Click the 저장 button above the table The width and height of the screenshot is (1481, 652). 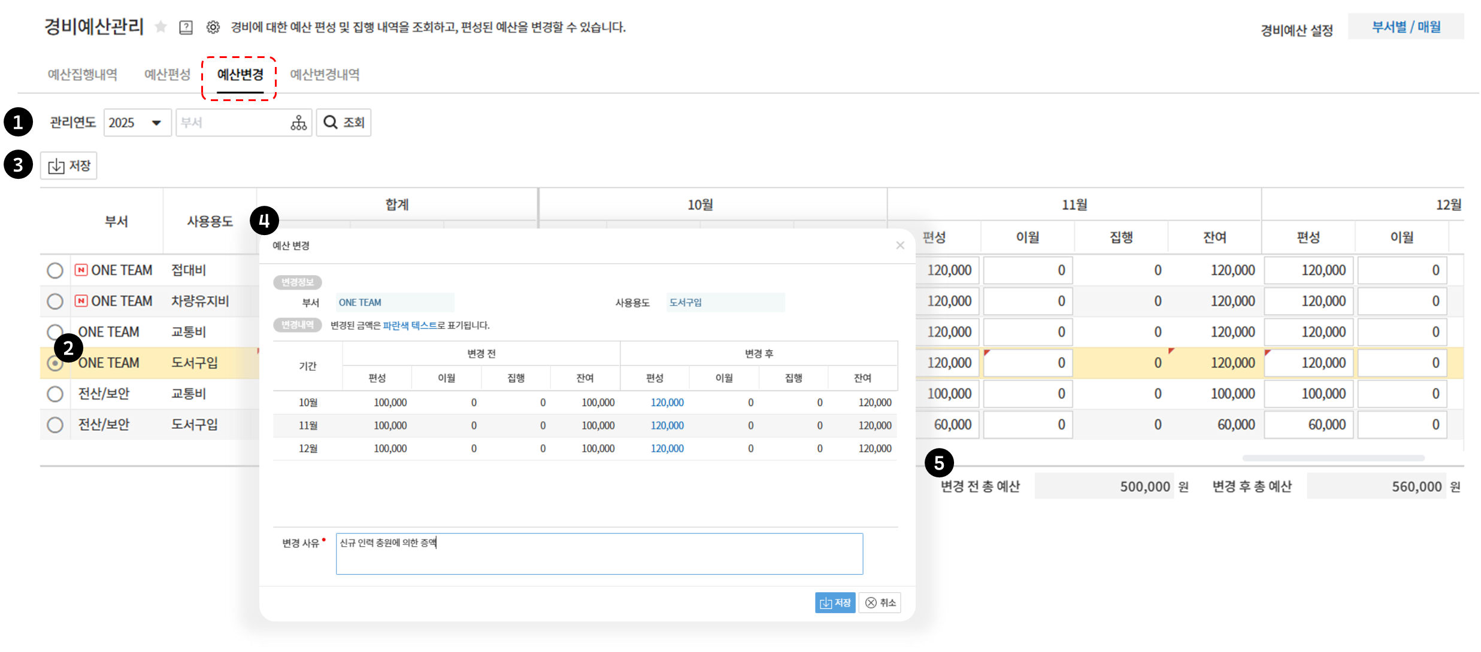pos(69,166)
